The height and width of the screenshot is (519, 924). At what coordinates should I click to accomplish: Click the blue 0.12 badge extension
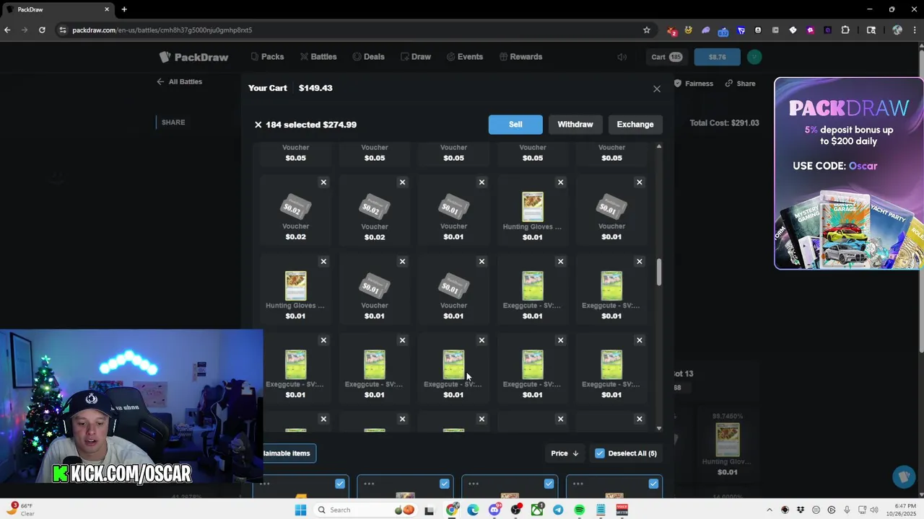pos(723,30)
